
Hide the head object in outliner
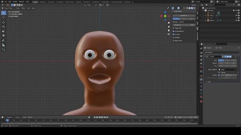click(236, 15)
